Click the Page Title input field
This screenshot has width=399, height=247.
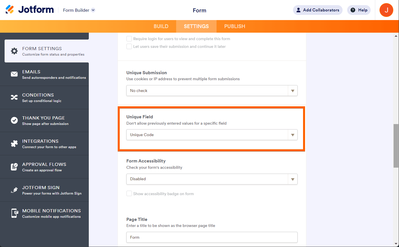[212, 237]
